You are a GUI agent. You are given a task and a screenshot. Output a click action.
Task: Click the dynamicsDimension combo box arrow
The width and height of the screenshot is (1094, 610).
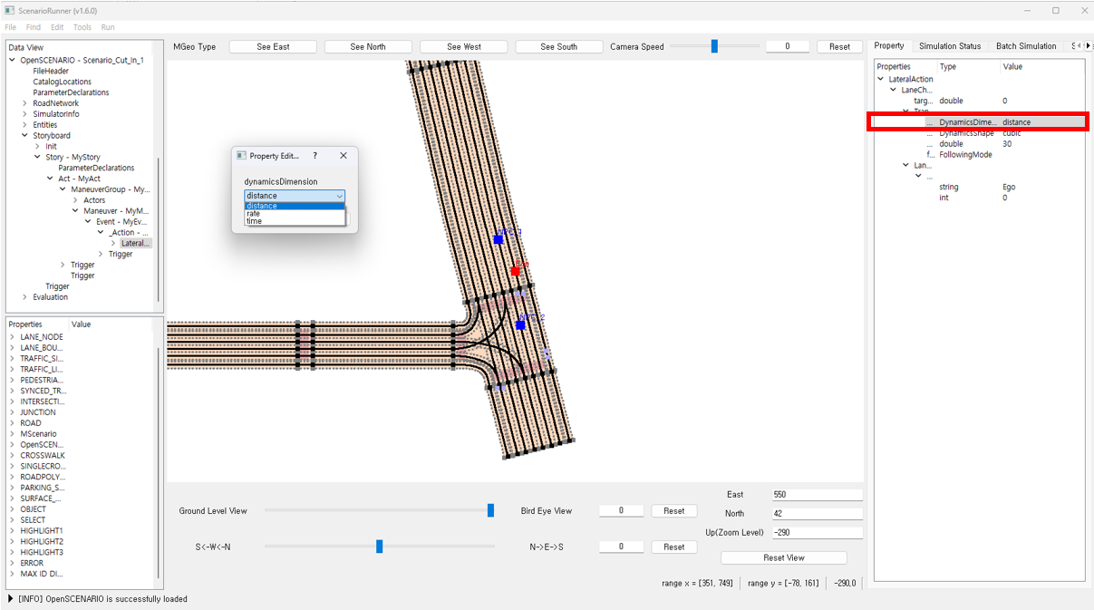[x=339, y=196]
